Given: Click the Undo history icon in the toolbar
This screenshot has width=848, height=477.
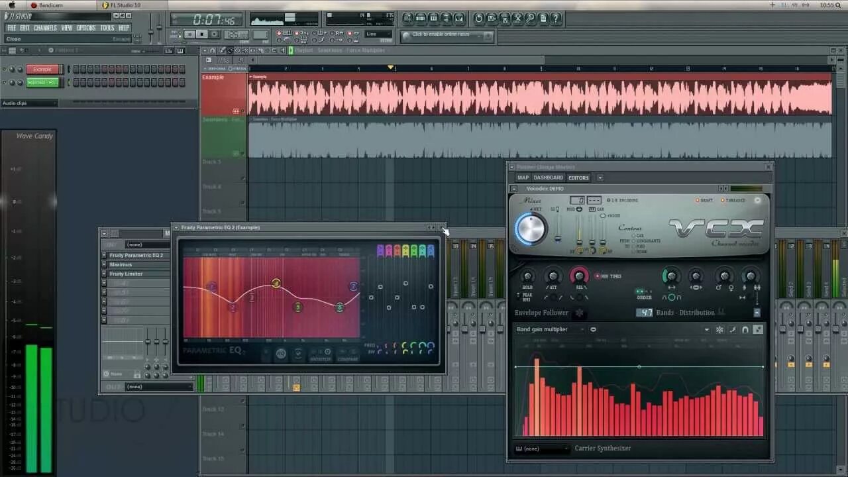Looking at the screenshot, I should (480, 19).
